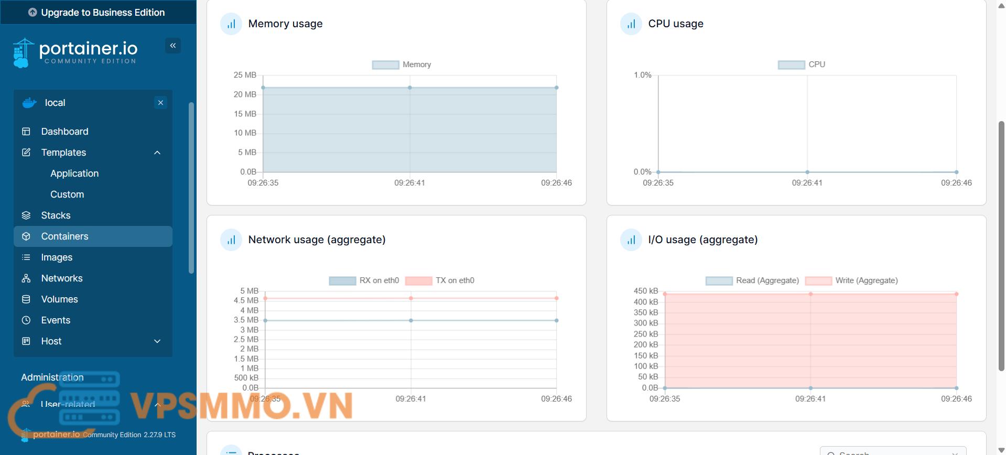Click the Dashboard icon in sidebar

(26, 132)
